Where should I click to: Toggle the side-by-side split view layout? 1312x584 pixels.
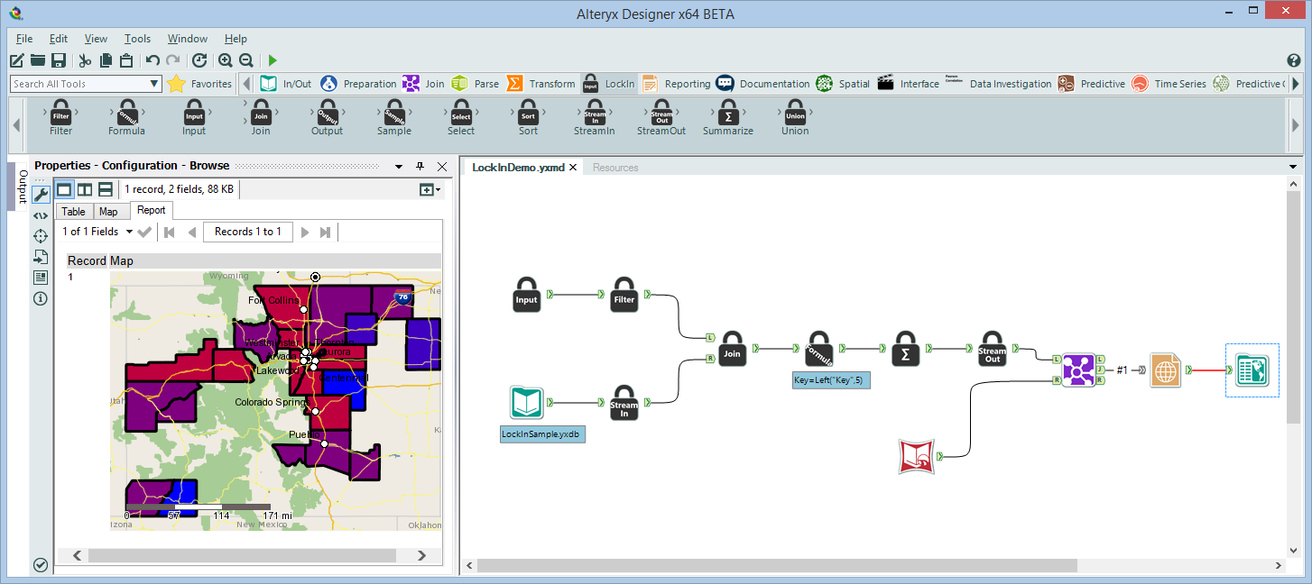tap(84, 189)
